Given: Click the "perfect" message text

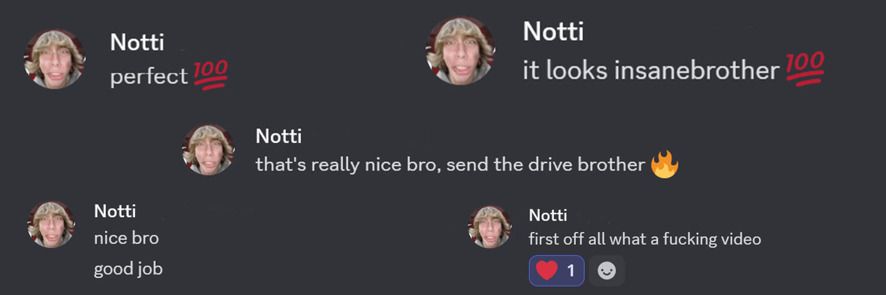Looking at the screenshot, I should coord(149,77).
